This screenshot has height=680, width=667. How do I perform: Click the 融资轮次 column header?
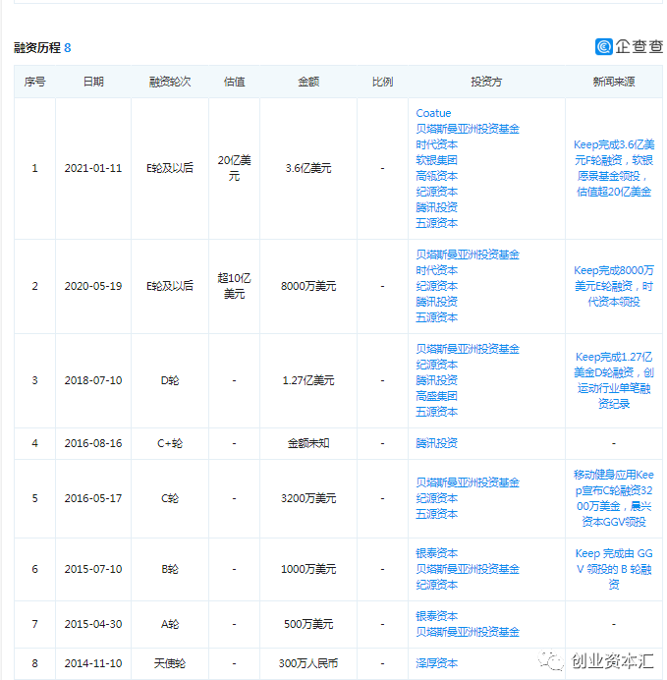(x=170, y=82)
